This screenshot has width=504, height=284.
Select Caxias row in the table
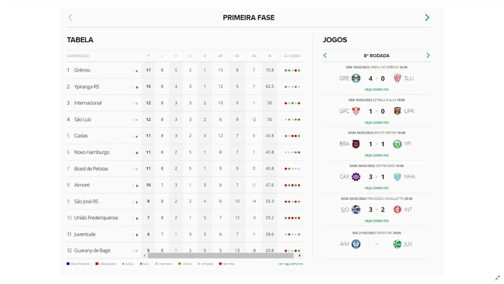pos(185,136)
